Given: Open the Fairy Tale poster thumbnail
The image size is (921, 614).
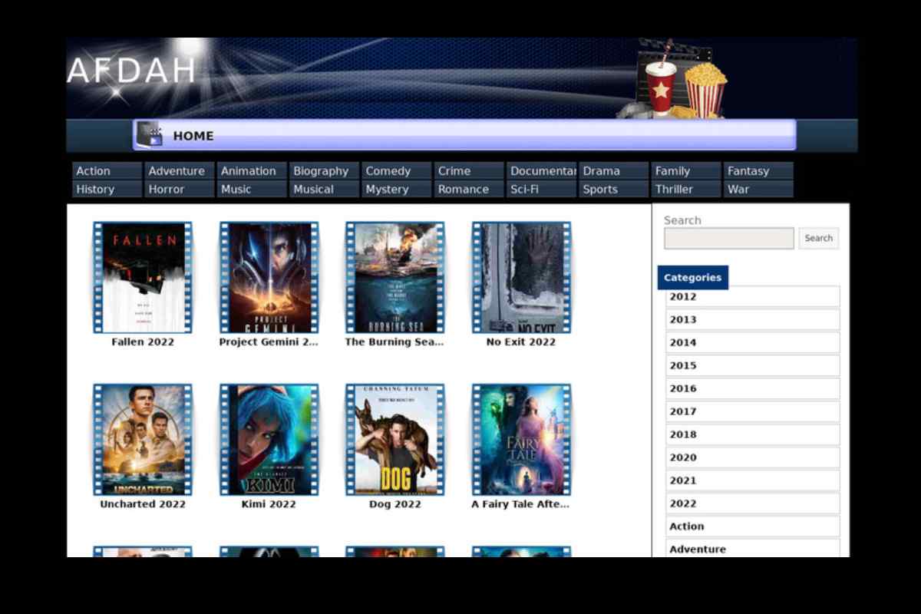Looking at the screenshot, I should [521, 440].
